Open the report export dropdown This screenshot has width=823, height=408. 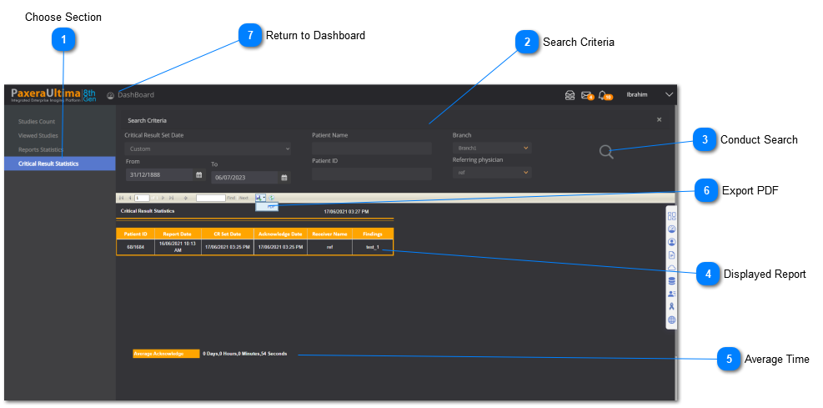261,198
